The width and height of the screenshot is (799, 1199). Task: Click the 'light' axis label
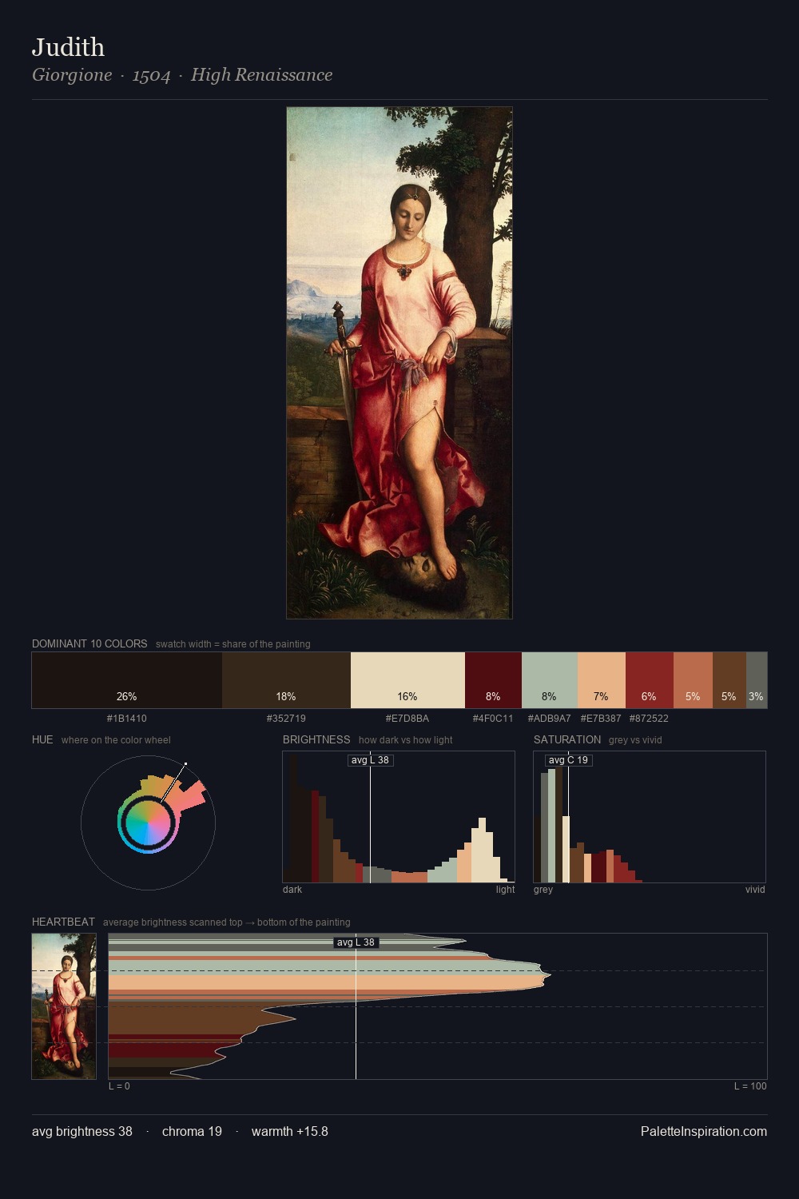click(x=505, y=890)
